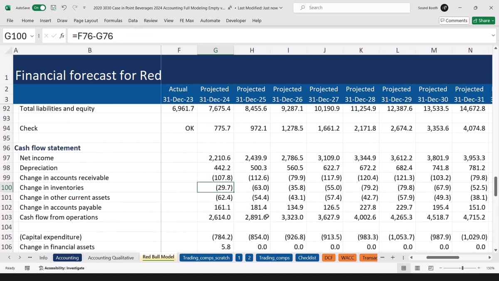This screenshot has height=281, width=499.
Task: Open the Insert ribbon tab
Action: (45, 20)
